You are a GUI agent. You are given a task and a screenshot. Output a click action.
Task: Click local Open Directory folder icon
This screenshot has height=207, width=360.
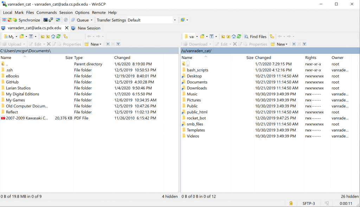point(22,36)
